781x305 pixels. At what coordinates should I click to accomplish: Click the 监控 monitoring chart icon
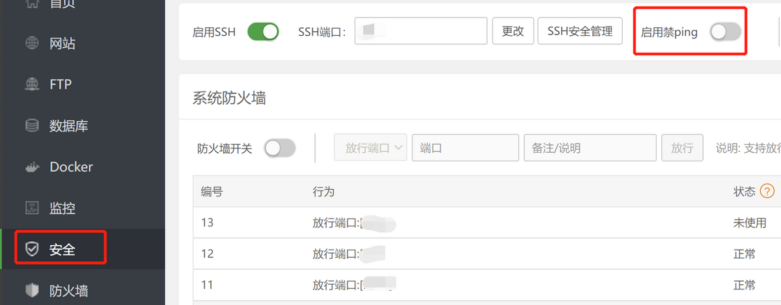pos(31,209)
